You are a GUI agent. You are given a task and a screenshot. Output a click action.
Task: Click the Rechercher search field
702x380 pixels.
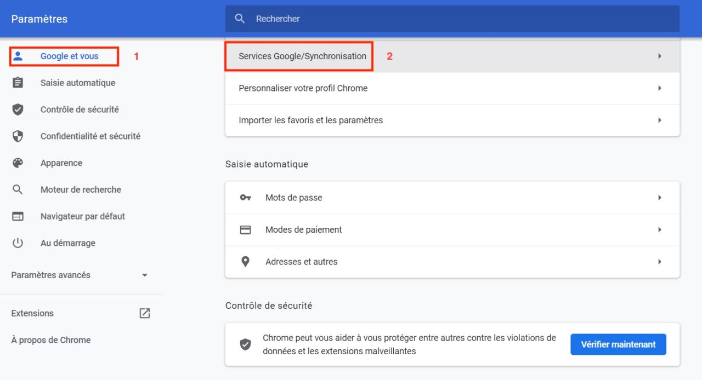[384, 18]
